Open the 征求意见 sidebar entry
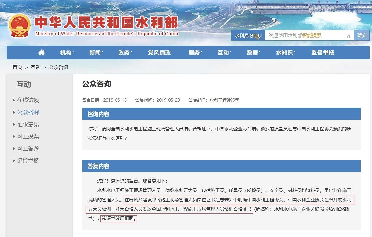Viewport: 372px width, 237px height. [28, 124]
